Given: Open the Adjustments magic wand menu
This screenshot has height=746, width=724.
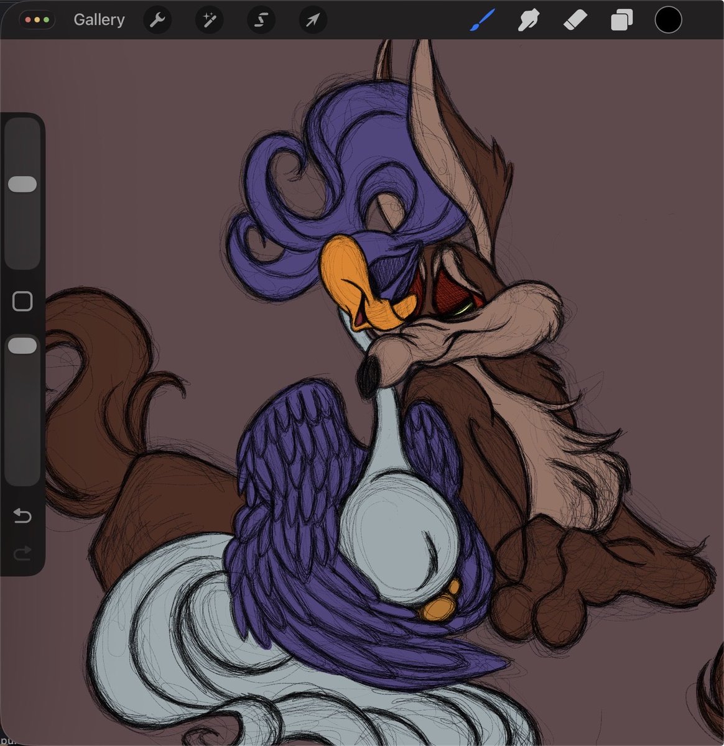Looking at the screenshot, I should [x=210, y=21].
